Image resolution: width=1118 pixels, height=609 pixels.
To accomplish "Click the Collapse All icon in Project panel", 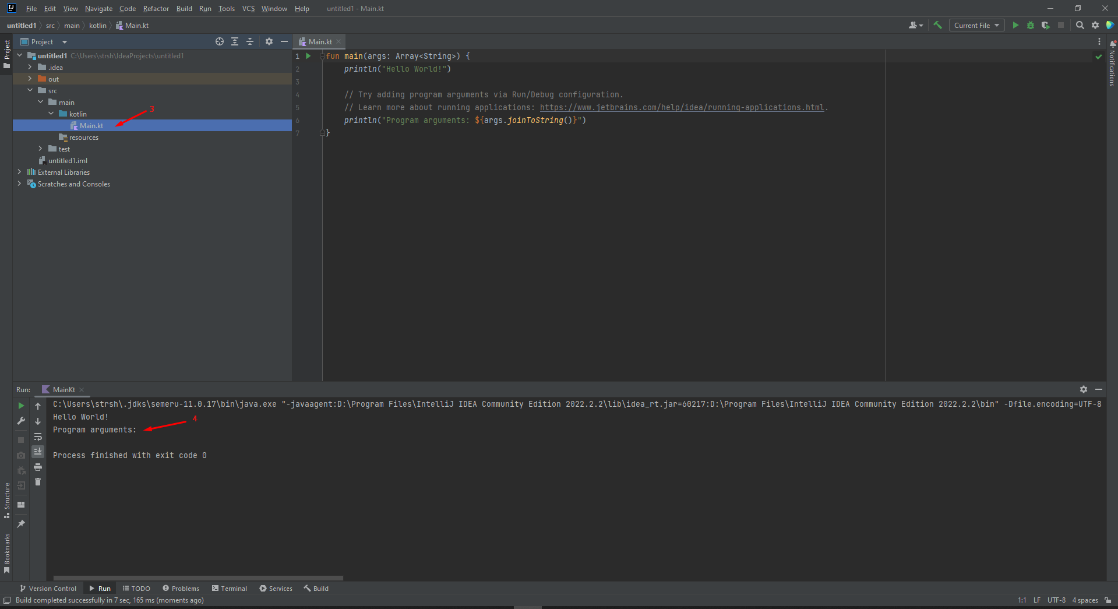I will tap(250, 41).
